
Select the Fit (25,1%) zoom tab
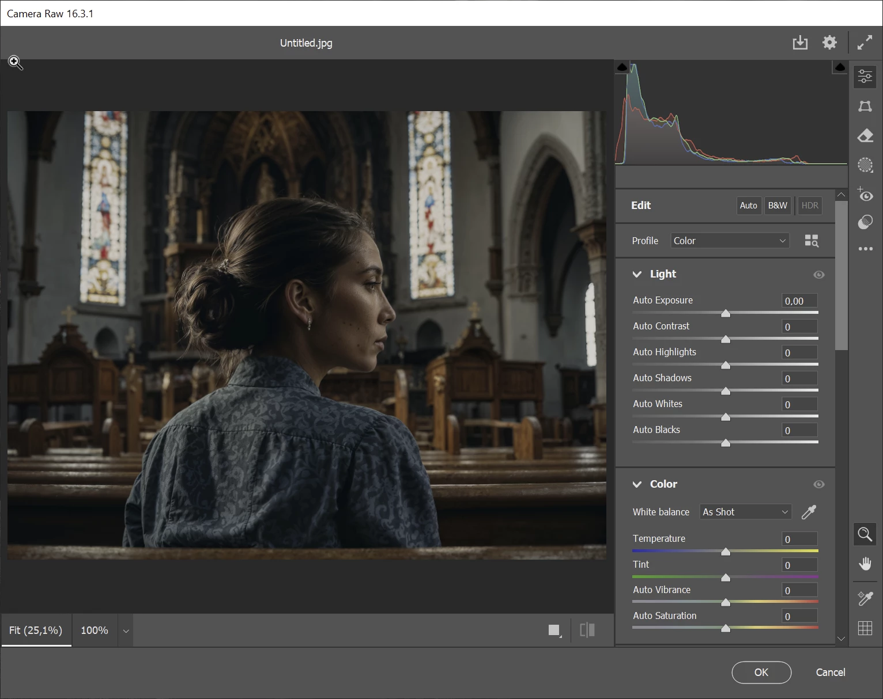pyautogui.click(x=36, y=630)
